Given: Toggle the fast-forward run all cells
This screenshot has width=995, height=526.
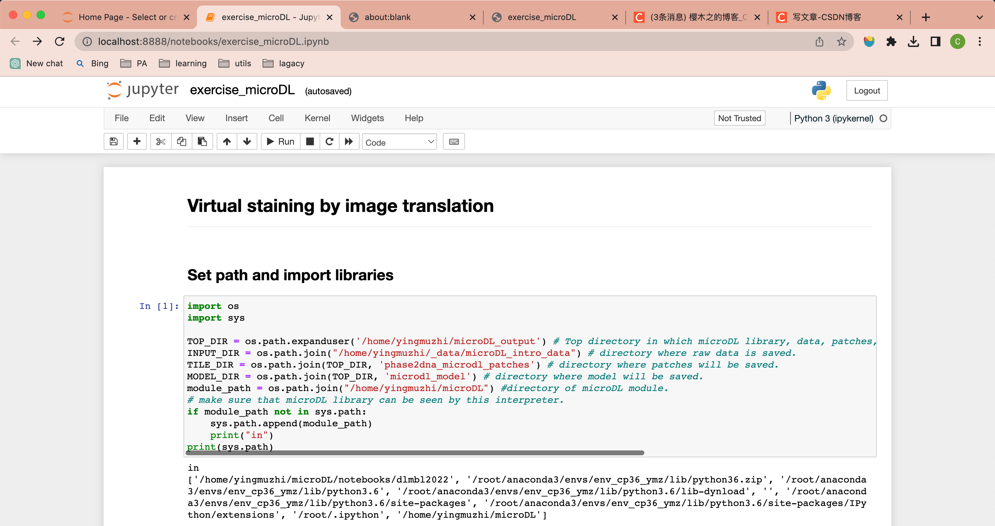Looking at the screenshot, I should (x=349, y=142).
